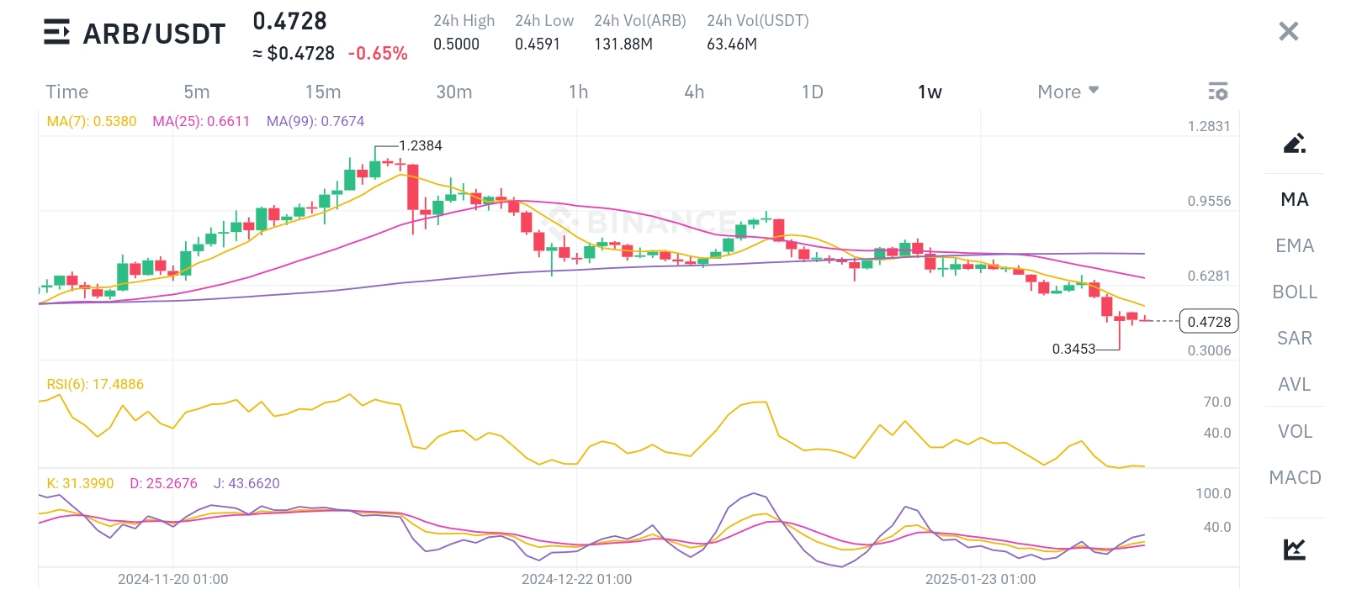Click the current price tag 0.4728 on axis
The height and width of the screenshot is (605, 1346).
pyautogui.click(x=1209, y=321)
